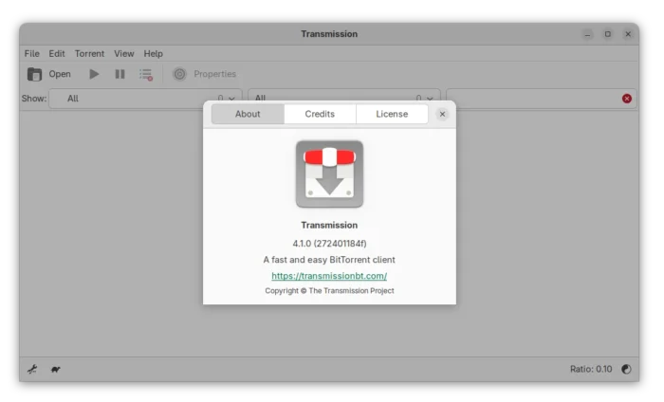This screenshot has height=402, width=664.
Task: Click the statistics icon beside Ratio
Action: [626, 370]
